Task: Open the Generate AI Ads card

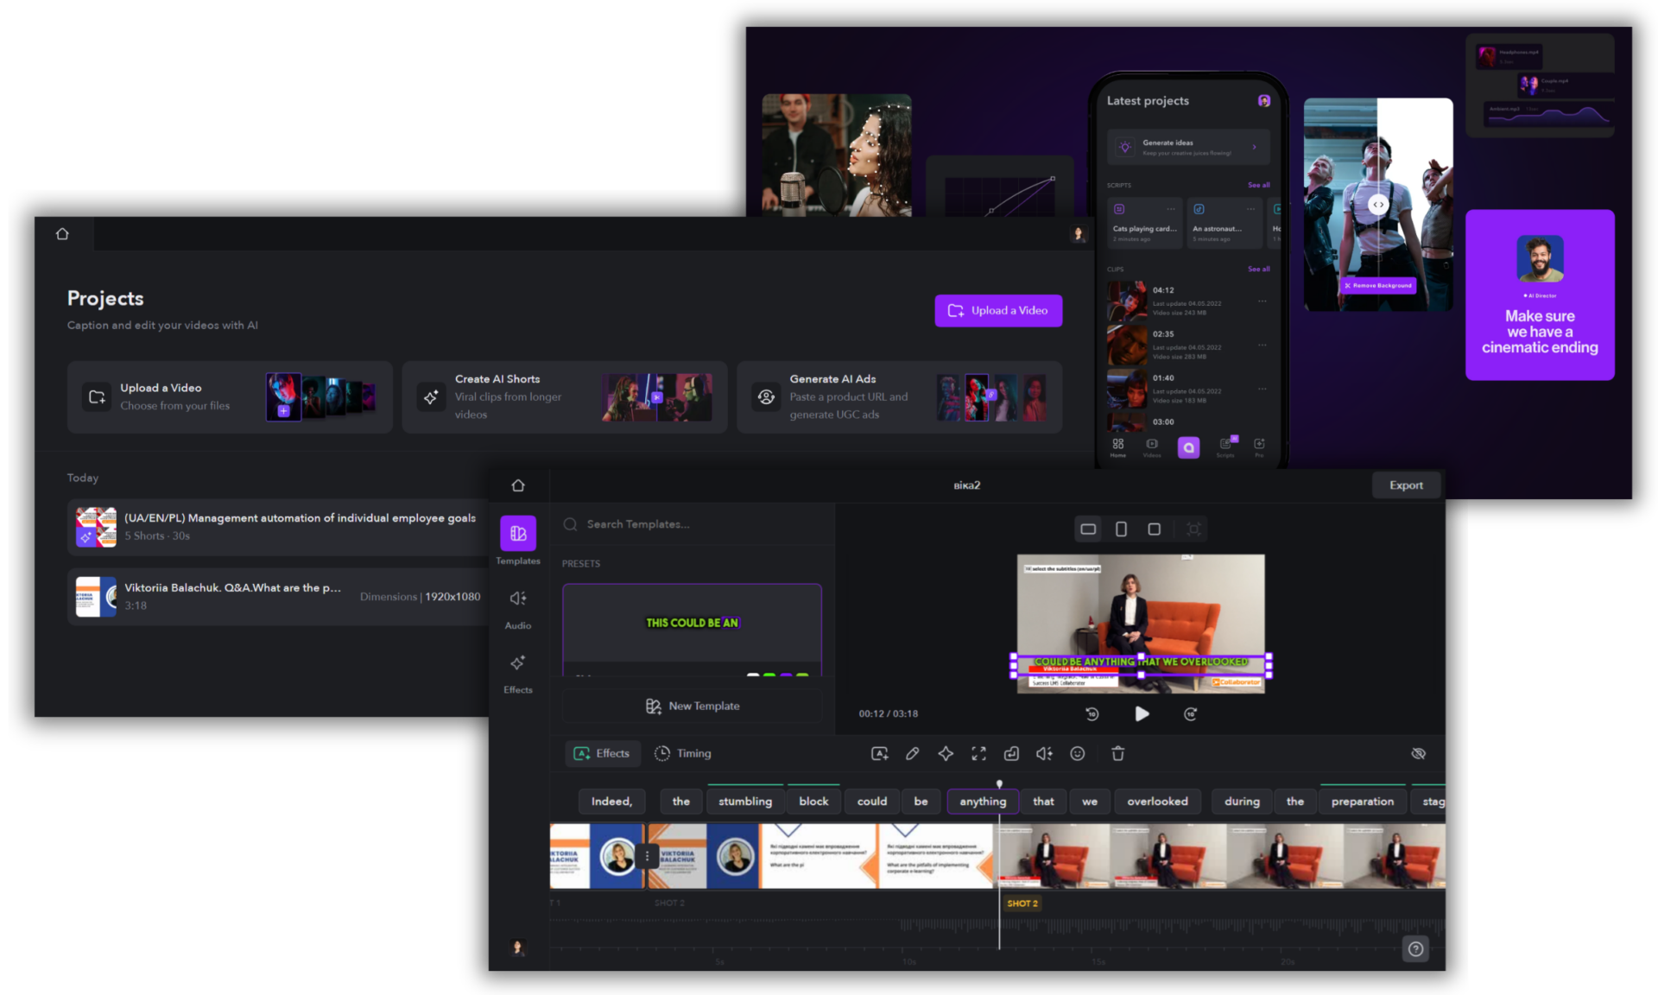Action: coord(899,397)
